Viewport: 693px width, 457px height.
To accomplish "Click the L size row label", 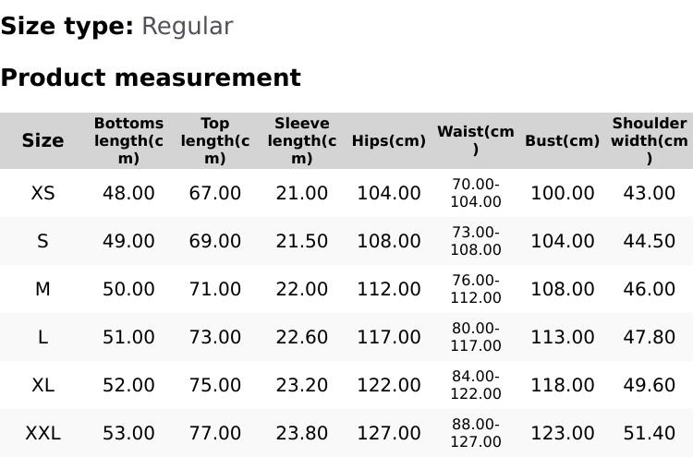I will pyautogui.click(x=43, y=337).
